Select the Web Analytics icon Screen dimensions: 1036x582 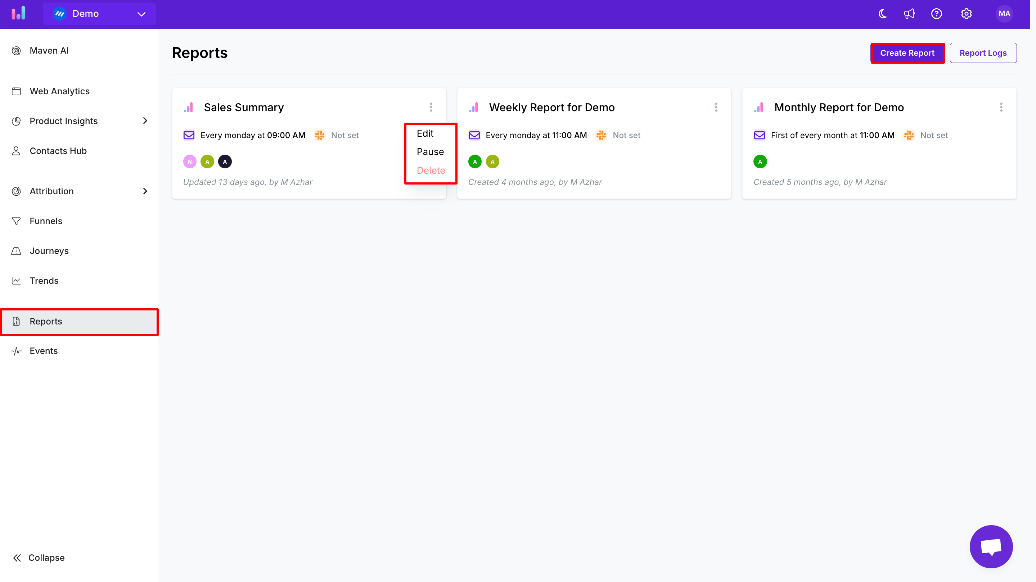coord(16,91)
